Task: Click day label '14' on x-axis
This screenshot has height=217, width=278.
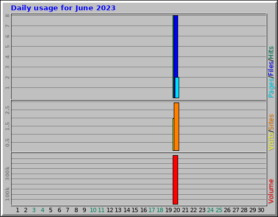Action: click(127, 210)
